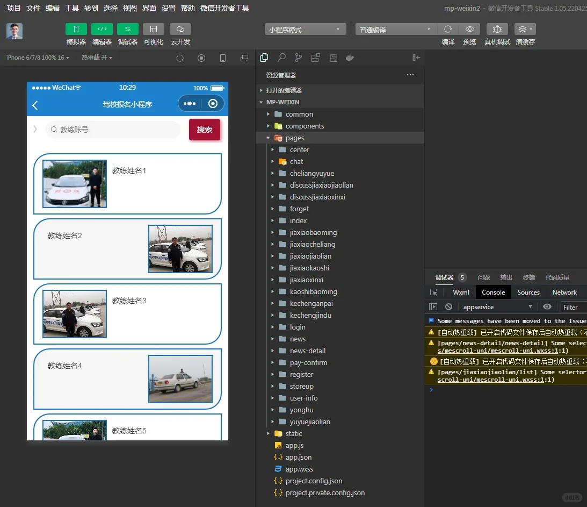Open the app.js file
This screenshot has width=587, height=507.
[x=340, y=445]
